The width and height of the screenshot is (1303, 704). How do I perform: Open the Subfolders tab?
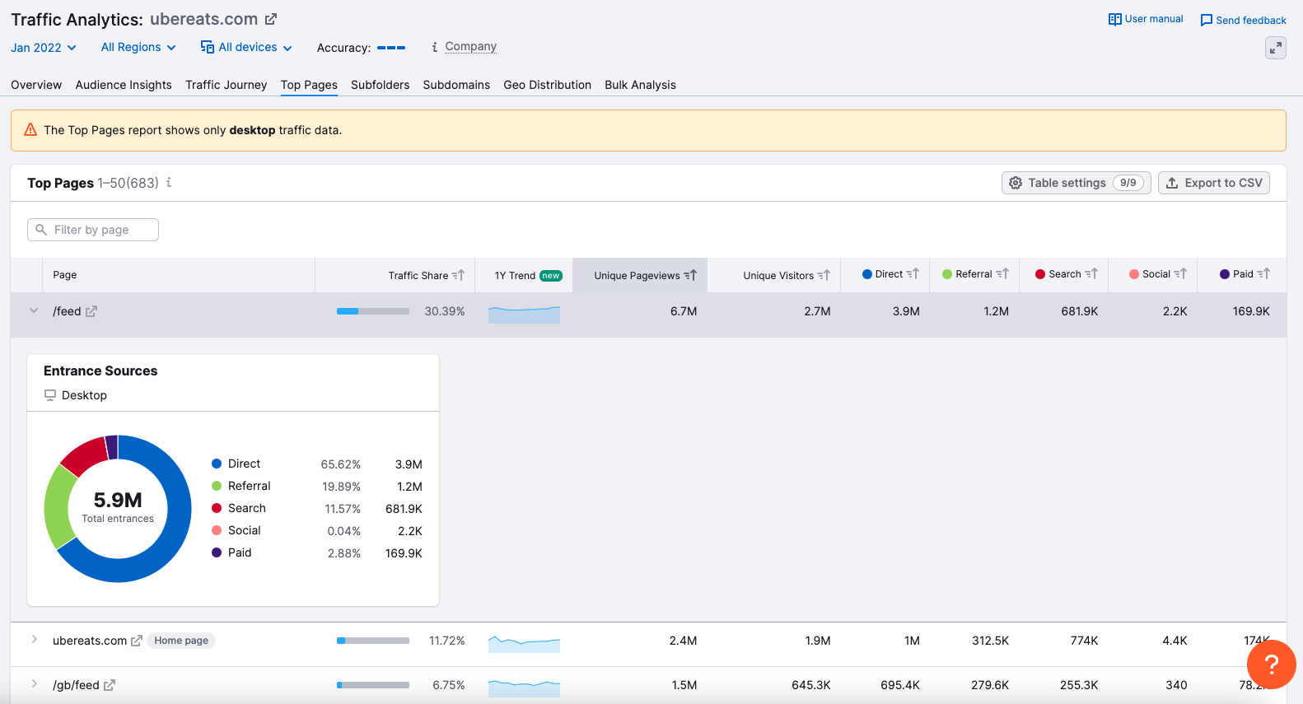click(381, 85)
